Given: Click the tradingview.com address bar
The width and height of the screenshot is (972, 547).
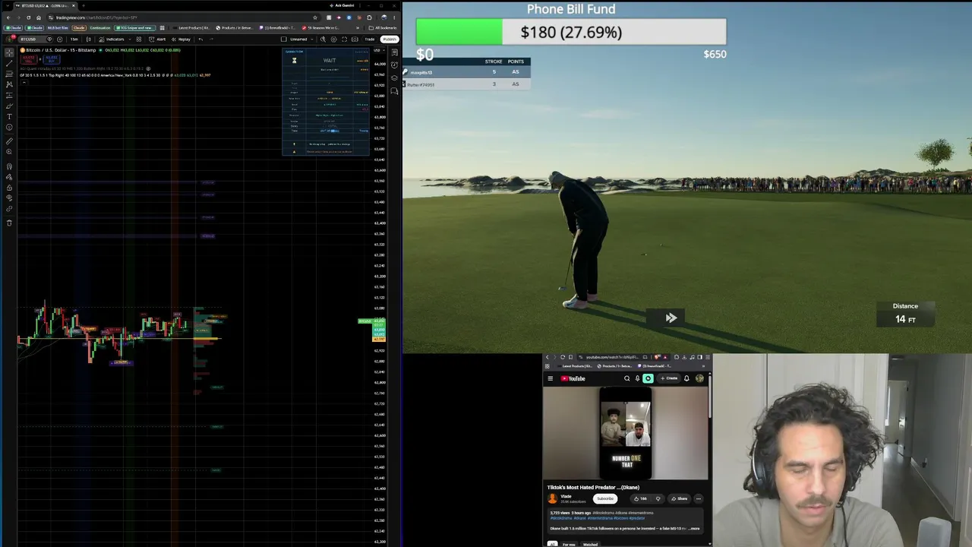Looking at the screenshot, I should tap(182, 17).
